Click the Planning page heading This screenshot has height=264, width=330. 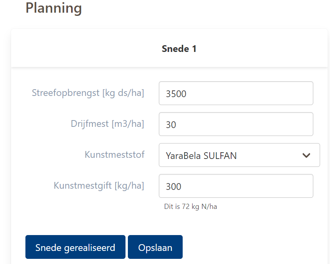[x=54, y=8]
